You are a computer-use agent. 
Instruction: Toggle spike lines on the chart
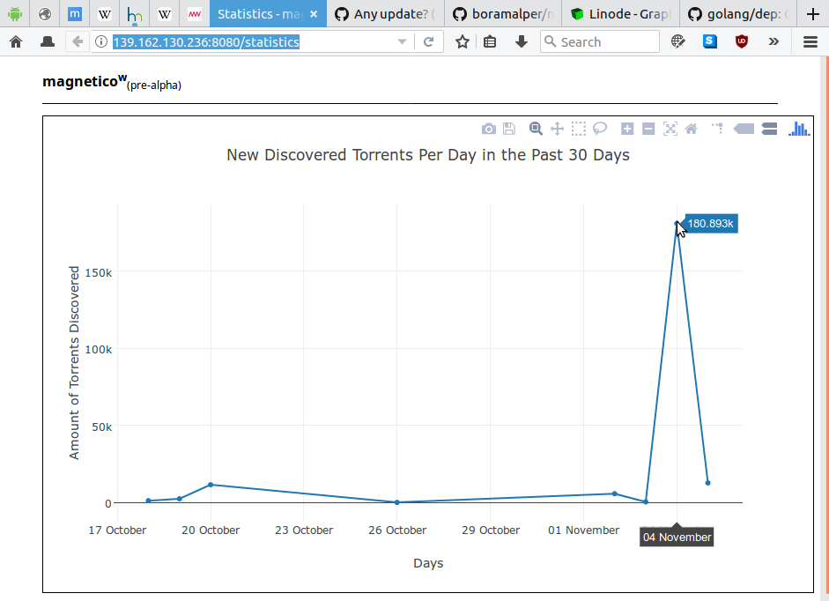[x=716, y=129]
